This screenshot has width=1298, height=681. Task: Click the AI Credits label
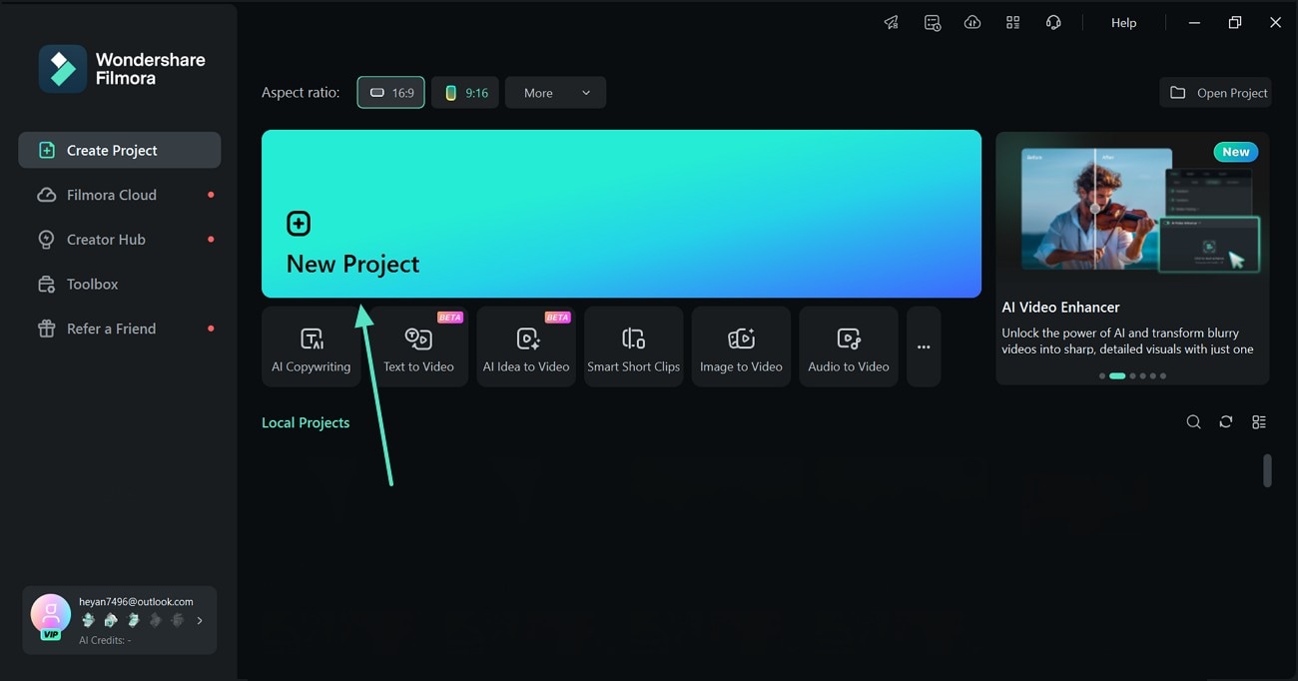point(105,640)
